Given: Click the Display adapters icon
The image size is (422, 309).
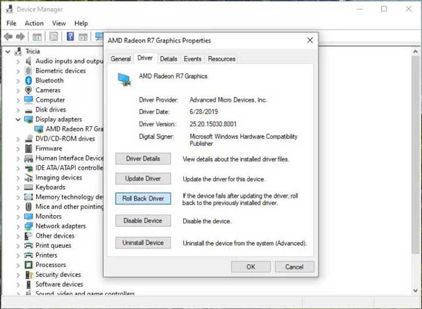Looking at the screenshot, I should point(28,119).
